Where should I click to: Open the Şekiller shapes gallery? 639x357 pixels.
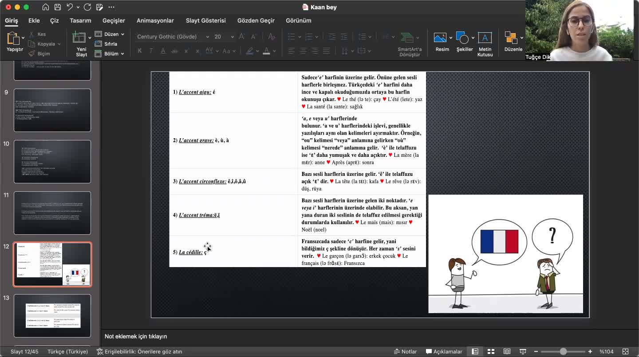point(462,38)
